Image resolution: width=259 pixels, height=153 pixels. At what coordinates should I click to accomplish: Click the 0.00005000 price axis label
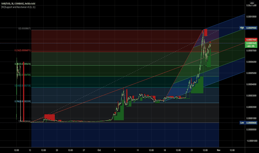251,73
